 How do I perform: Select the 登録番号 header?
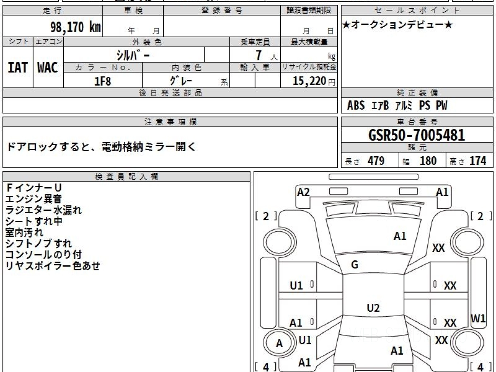click(222, 11)
